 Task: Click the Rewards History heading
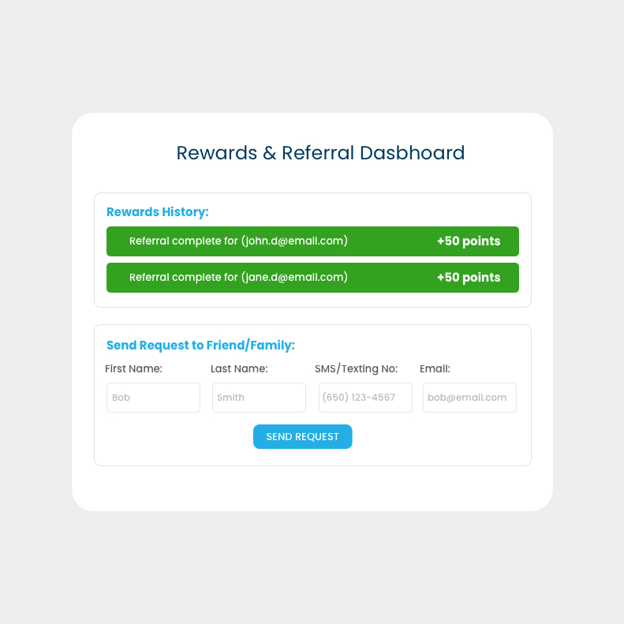pyautogui.click(x=158, y=211)
